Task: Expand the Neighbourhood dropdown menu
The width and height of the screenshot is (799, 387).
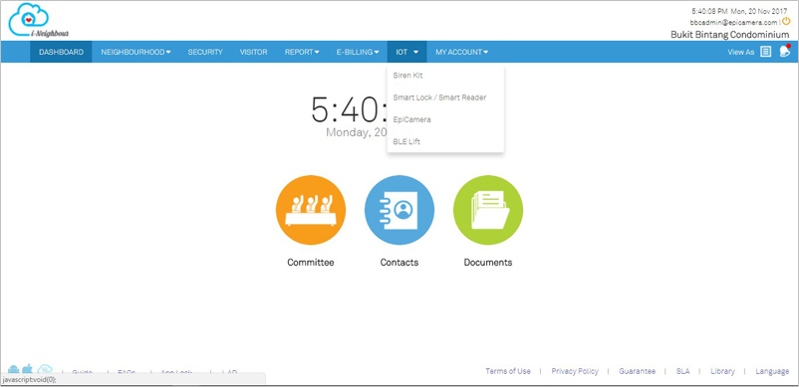Action: pos(135,52)
